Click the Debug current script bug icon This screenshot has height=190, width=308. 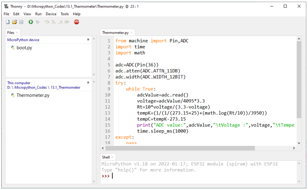[38, 22]
